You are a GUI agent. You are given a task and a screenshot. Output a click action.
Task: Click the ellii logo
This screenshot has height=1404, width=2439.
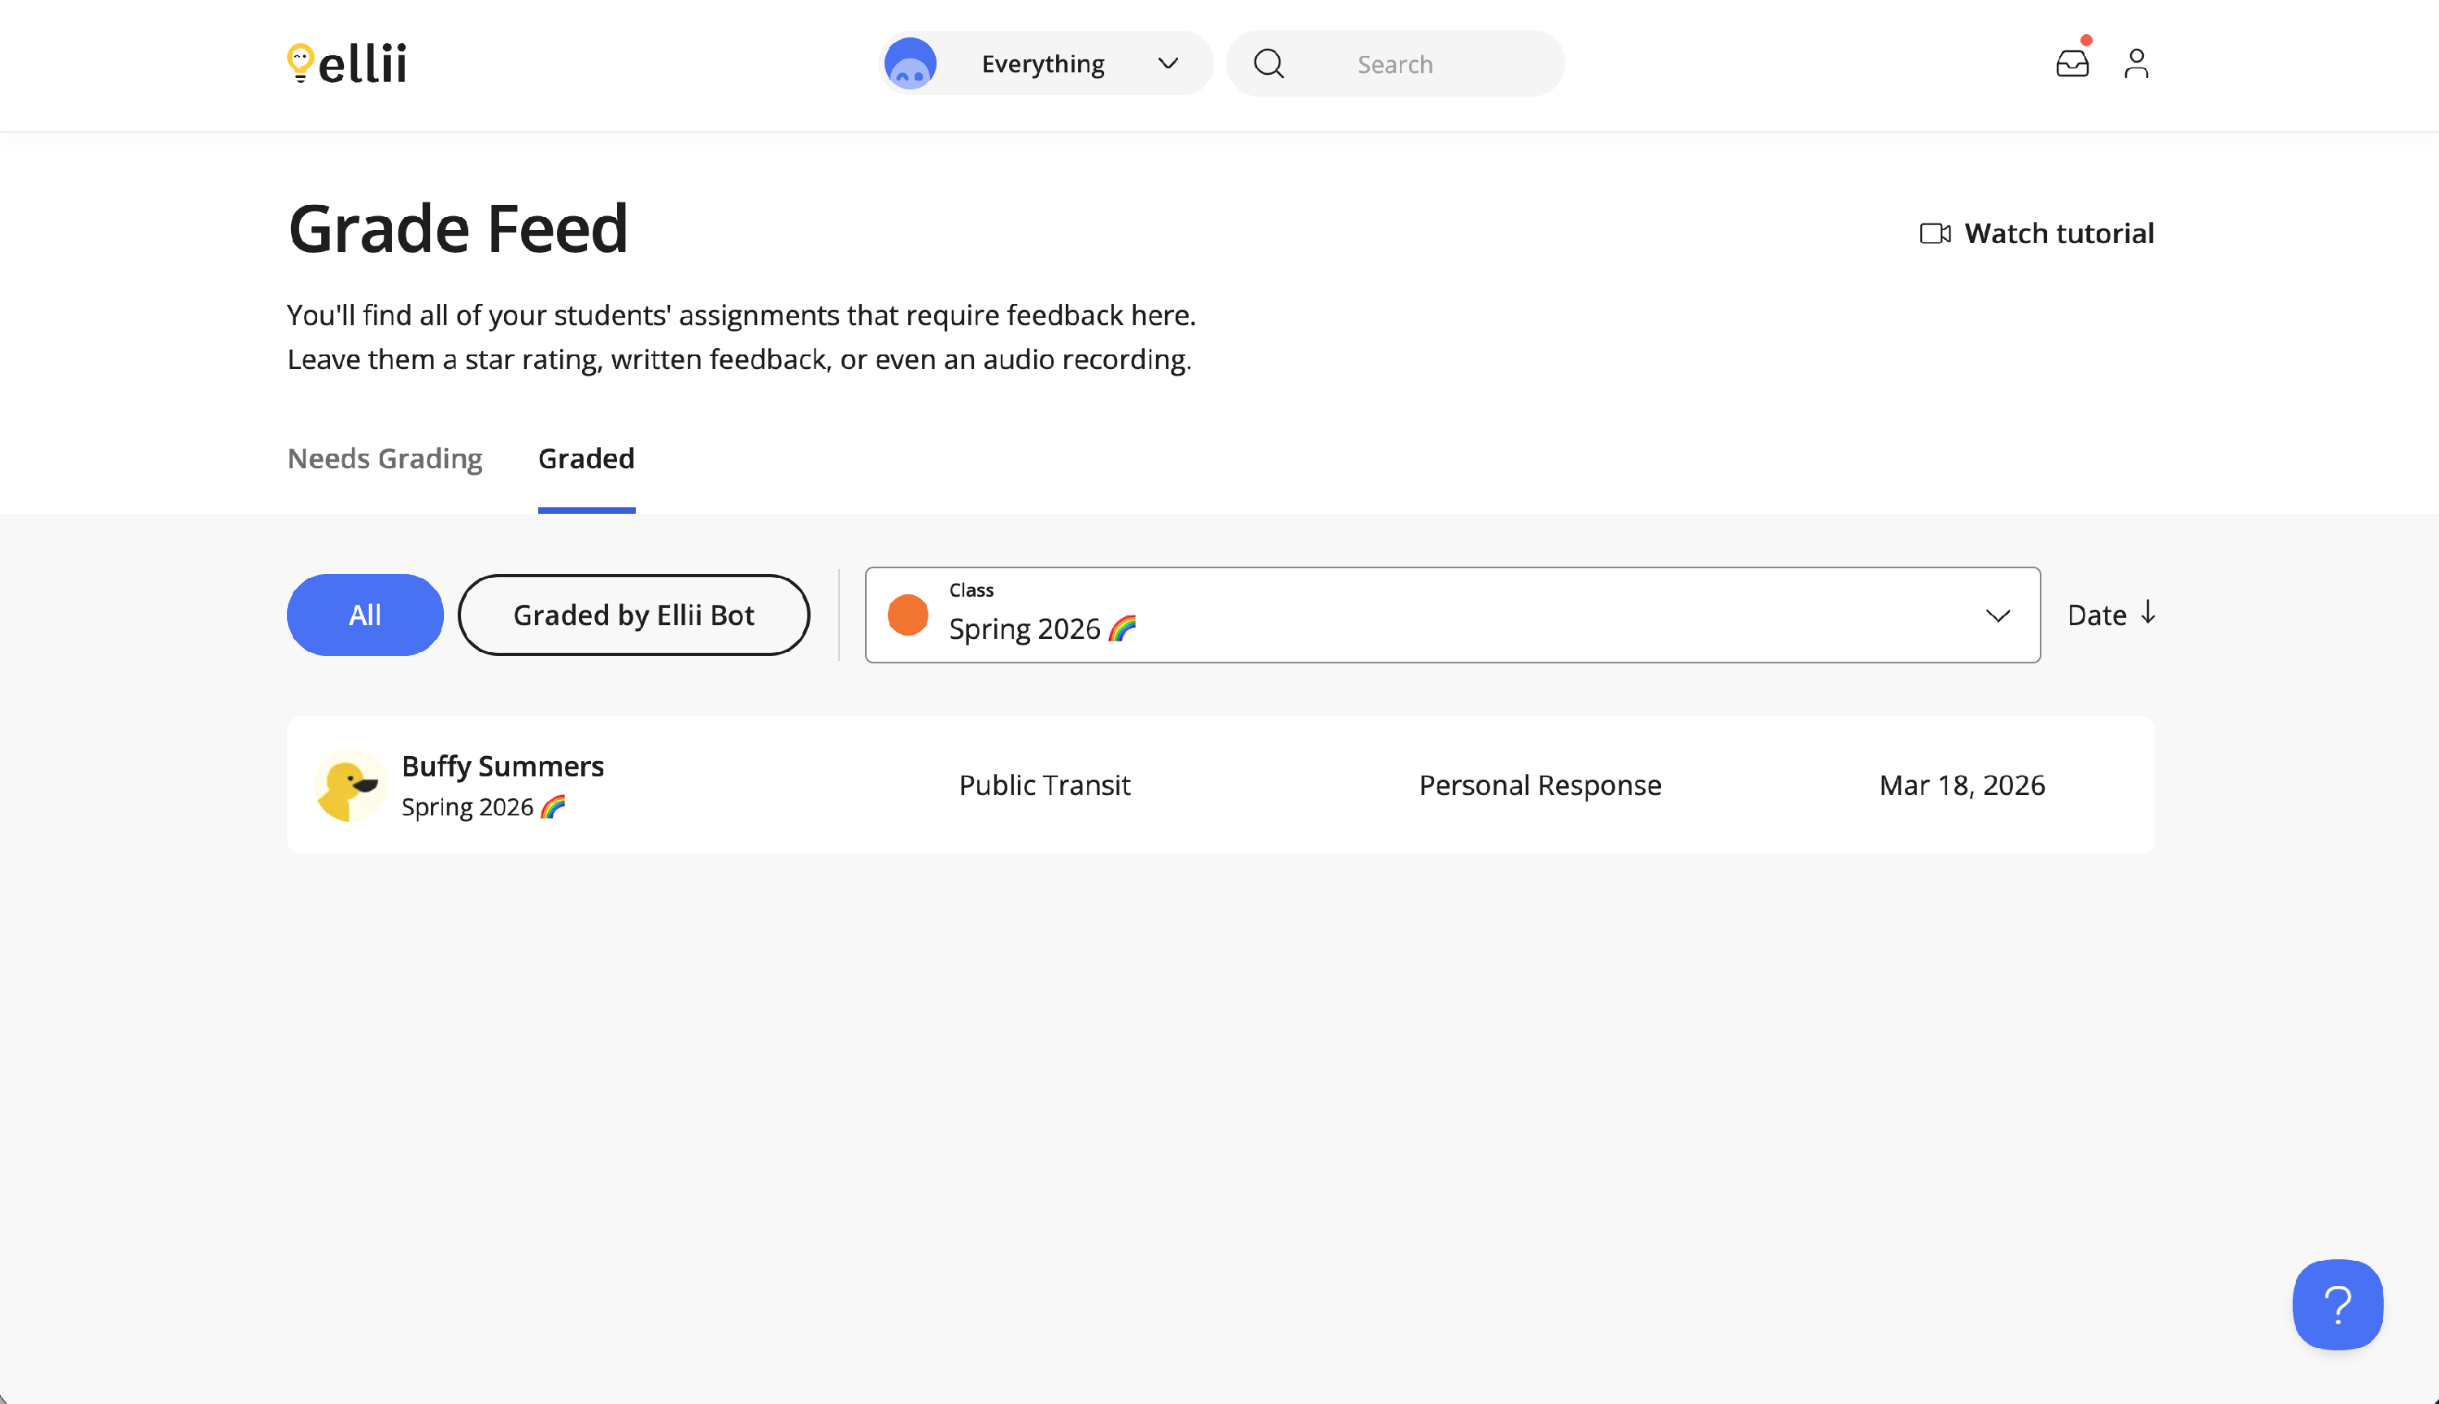point(347,63)
